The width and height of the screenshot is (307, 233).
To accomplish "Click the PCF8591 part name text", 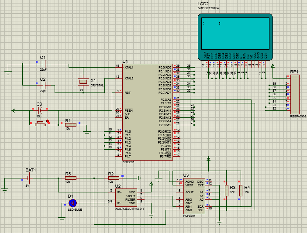I will (x=189, y=216).
